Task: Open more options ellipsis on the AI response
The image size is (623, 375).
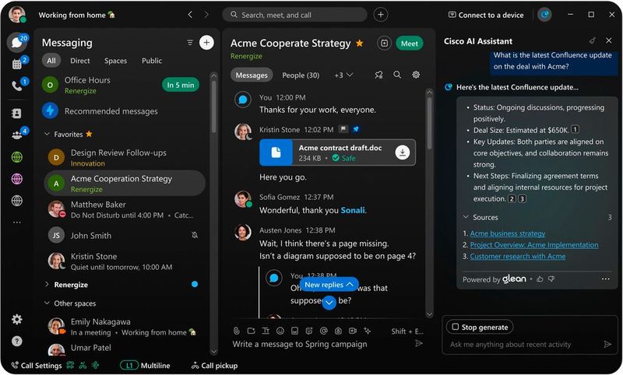Action: click(606, 279)
